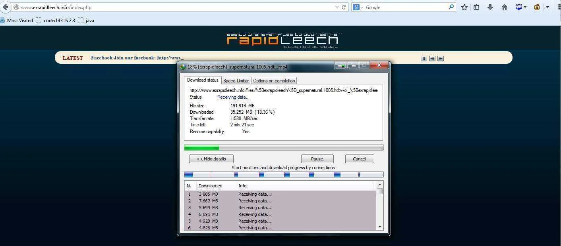Go back with the browser back arrow
This screenshot has height=246, width=561.
click(5, 7)
